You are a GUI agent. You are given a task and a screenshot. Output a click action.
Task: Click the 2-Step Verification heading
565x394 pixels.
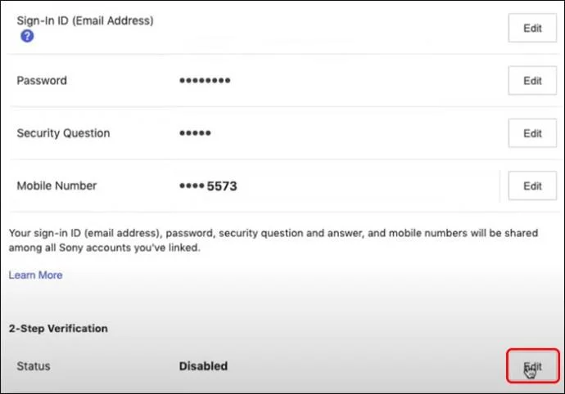[x=58, y=329]
